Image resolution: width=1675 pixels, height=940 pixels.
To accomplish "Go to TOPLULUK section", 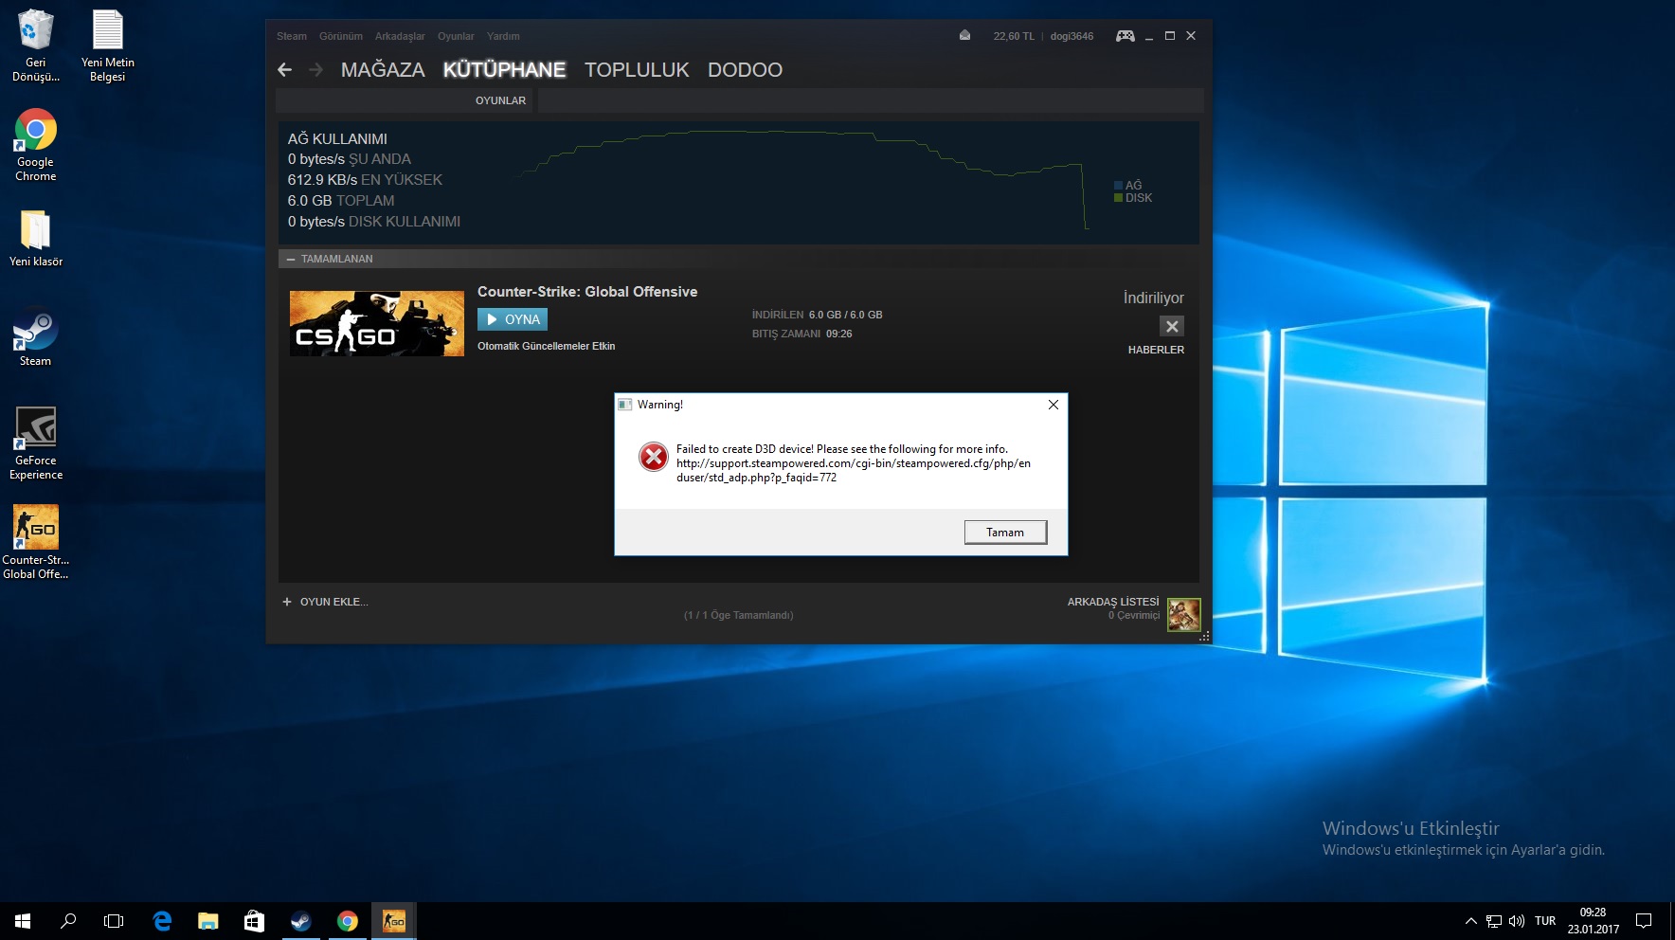I will 637,70.
